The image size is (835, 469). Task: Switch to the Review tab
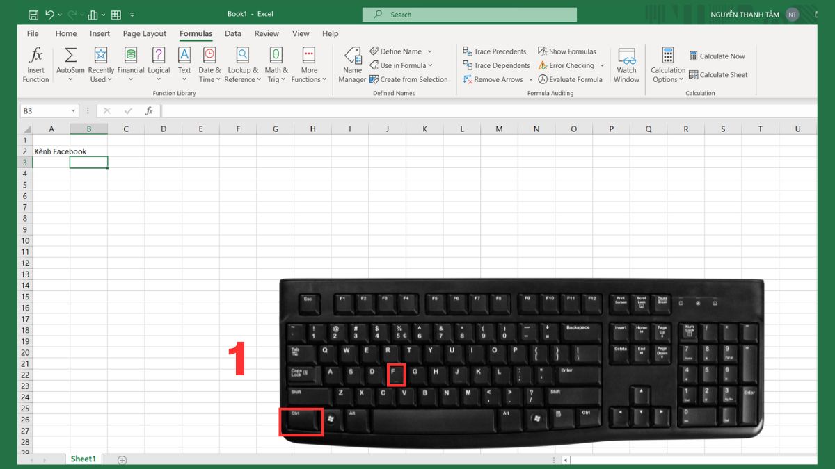coord(267,33)
